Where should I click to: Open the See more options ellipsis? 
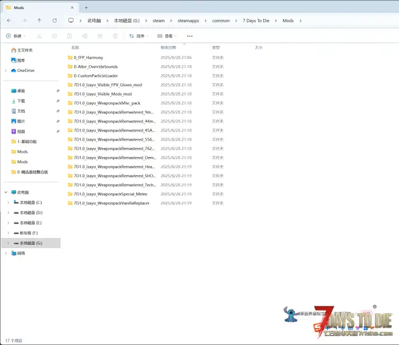tap(190, 36)
